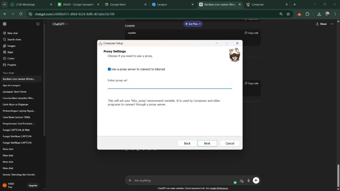Open the browser extensions puzzle icon
Image resolution: width=340 pixels, height=191 pixels.
click(x=307, y=14)
